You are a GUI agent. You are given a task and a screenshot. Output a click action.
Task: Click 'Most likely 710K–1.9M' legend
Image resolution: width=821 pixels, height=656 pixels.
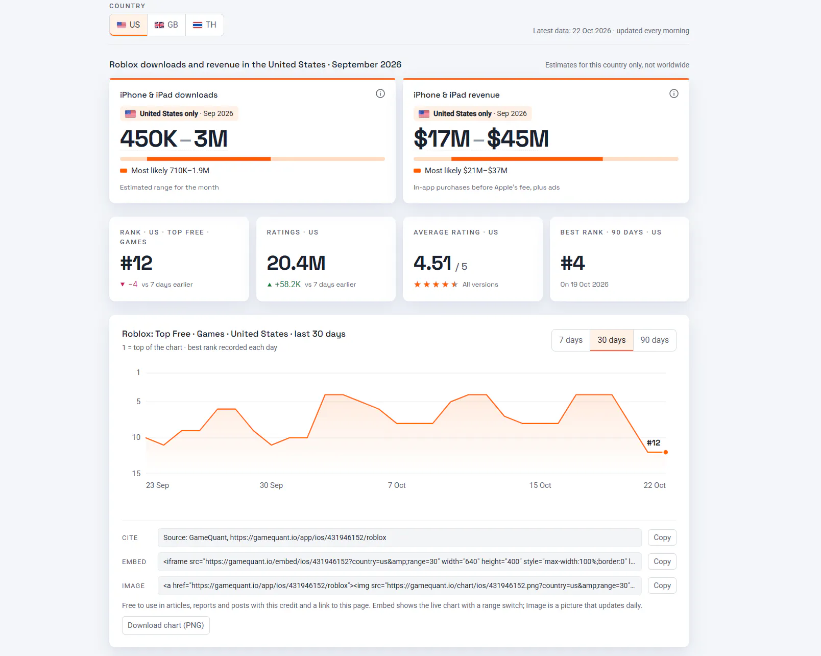tap(165, 171)
